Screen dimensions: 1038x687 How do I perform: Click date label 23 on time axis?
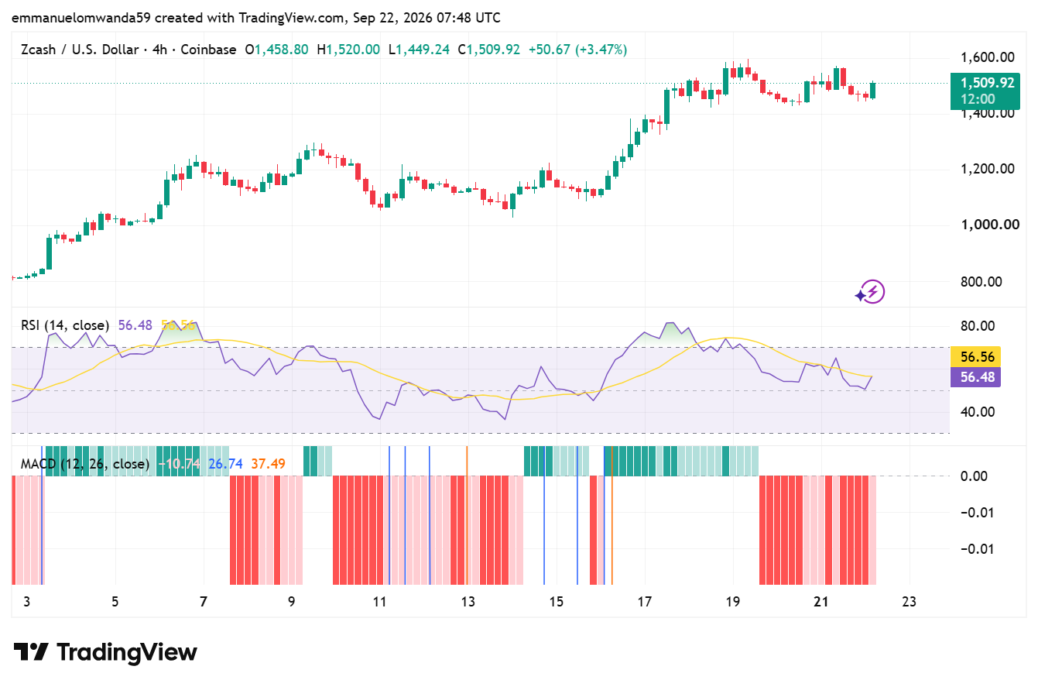(x=909, y=602)
